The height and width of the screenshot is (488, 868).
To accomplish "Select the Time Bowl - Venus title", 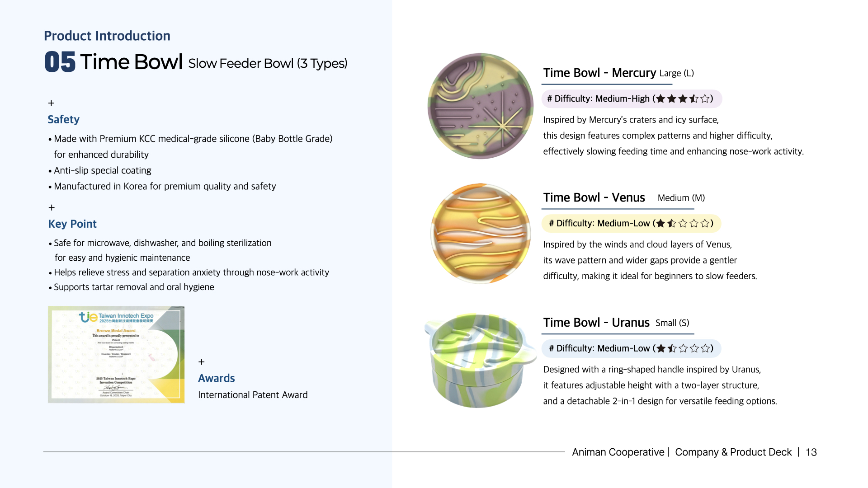I will click(594, 198).
